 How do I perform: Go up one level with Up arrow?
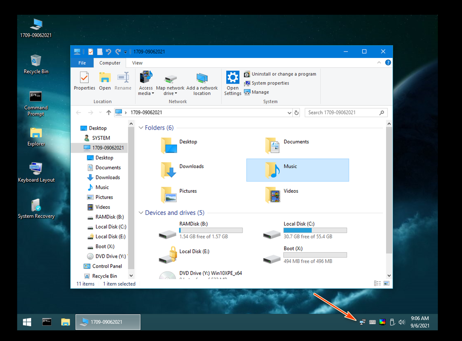point(108,112)
